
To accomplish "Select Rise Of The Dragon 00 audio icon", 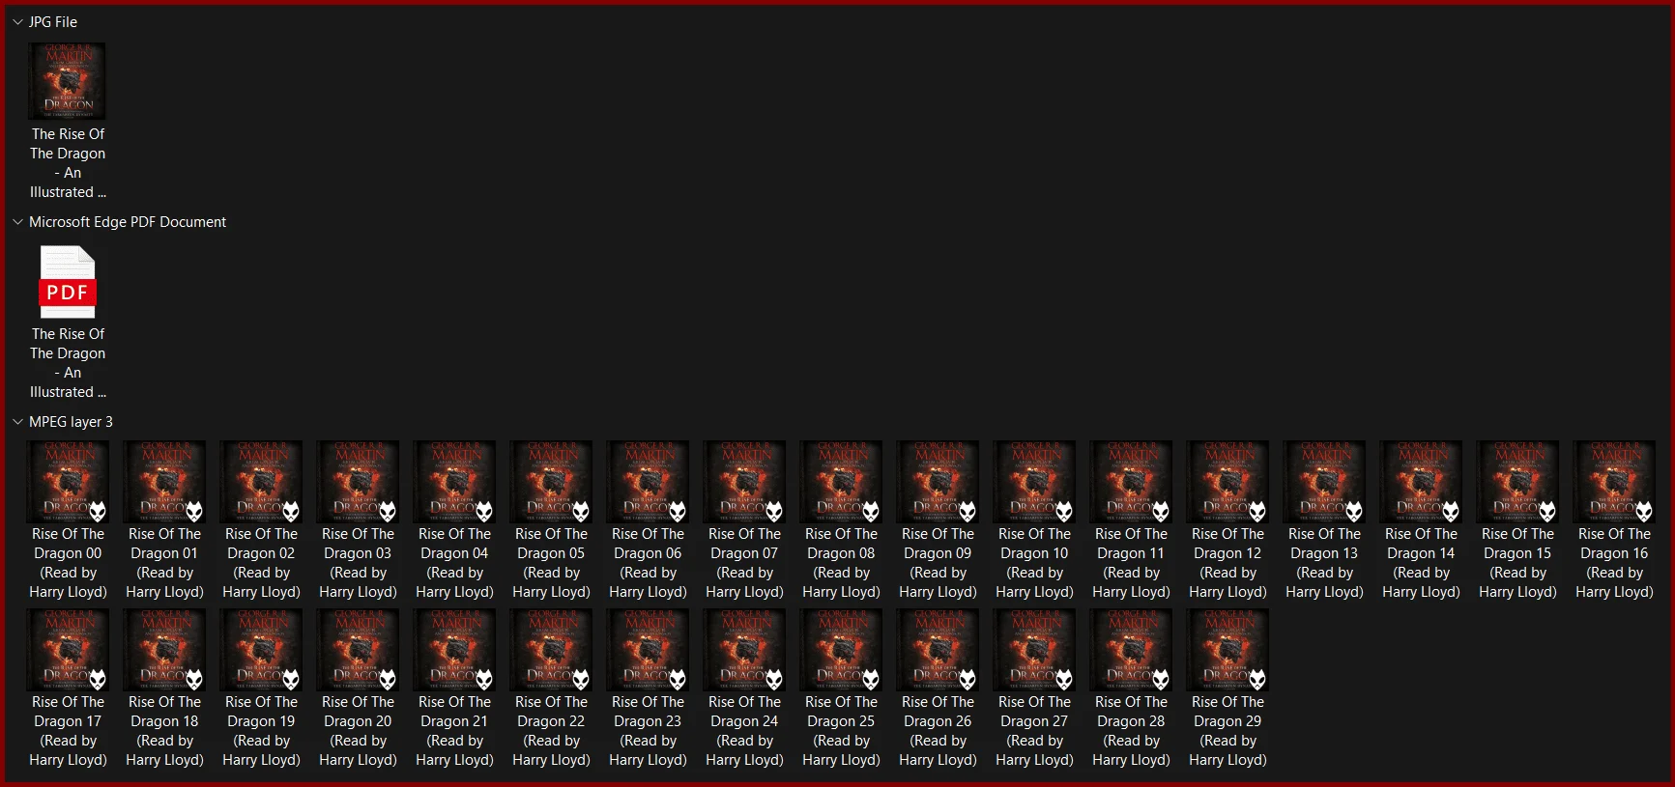I will [68, 482].
